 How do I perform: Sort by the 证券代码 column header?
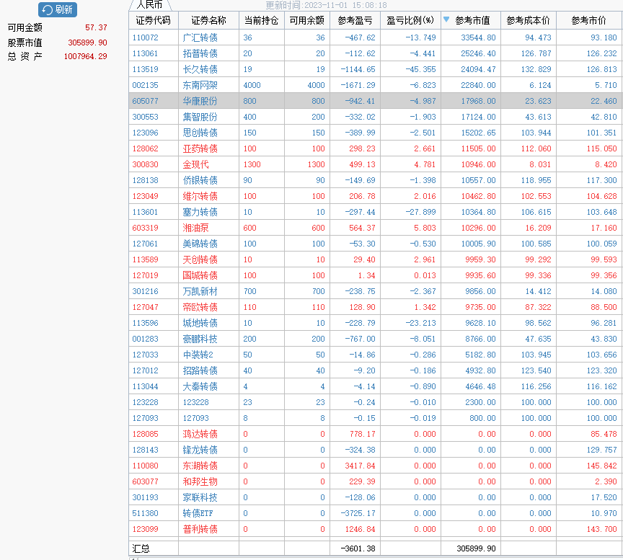(153, 20)
